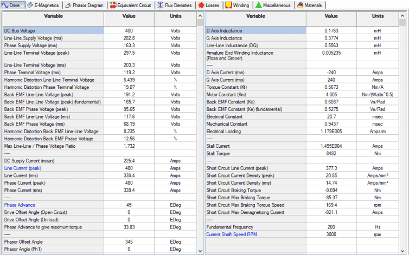409x255 pixels.
Task: Open the Equivalent Circuit tab
Action: pos(131,5)
